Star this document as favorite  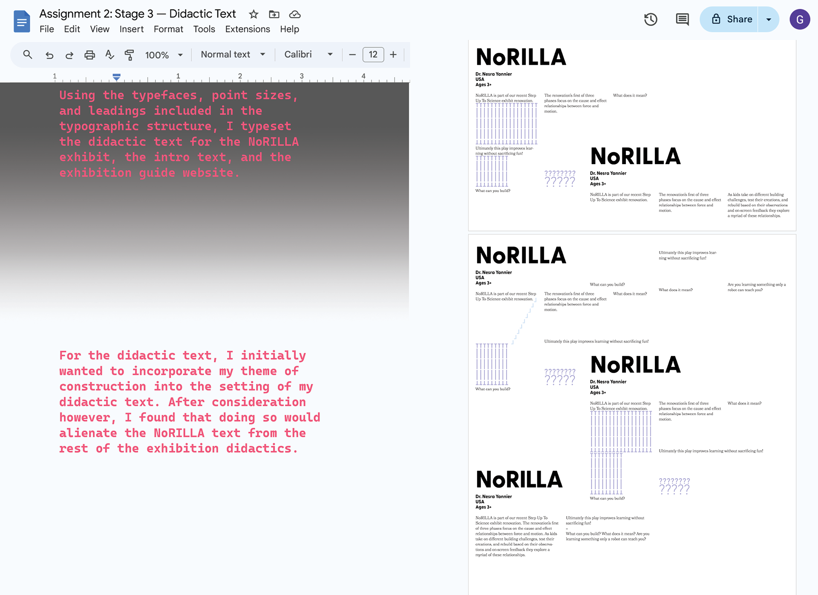(x=253, y=14)
